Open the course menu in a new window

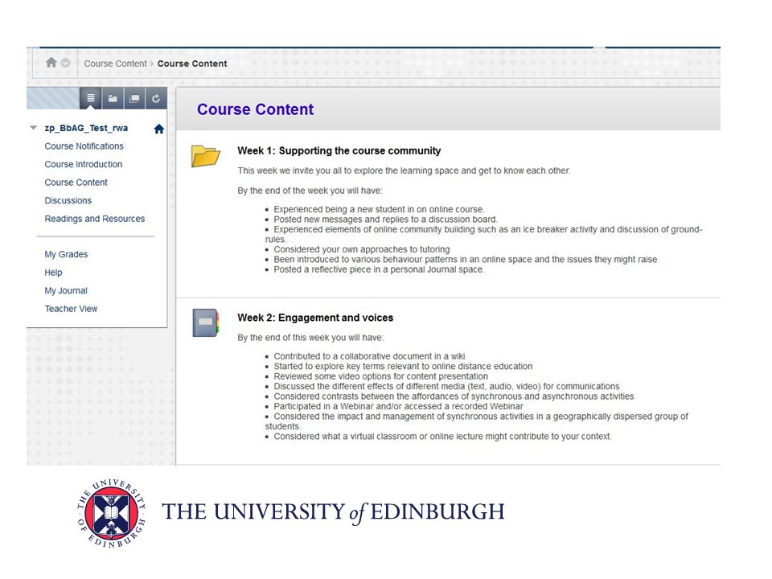pyautogui.click(x=134, y=98)
